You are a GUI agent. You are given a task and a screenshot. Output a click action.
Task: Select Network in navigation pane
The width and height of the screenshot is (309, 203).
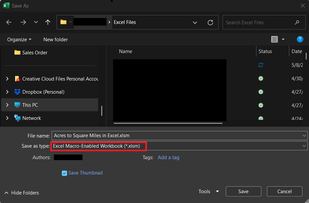pyautogui.click(x=32, y=118)
